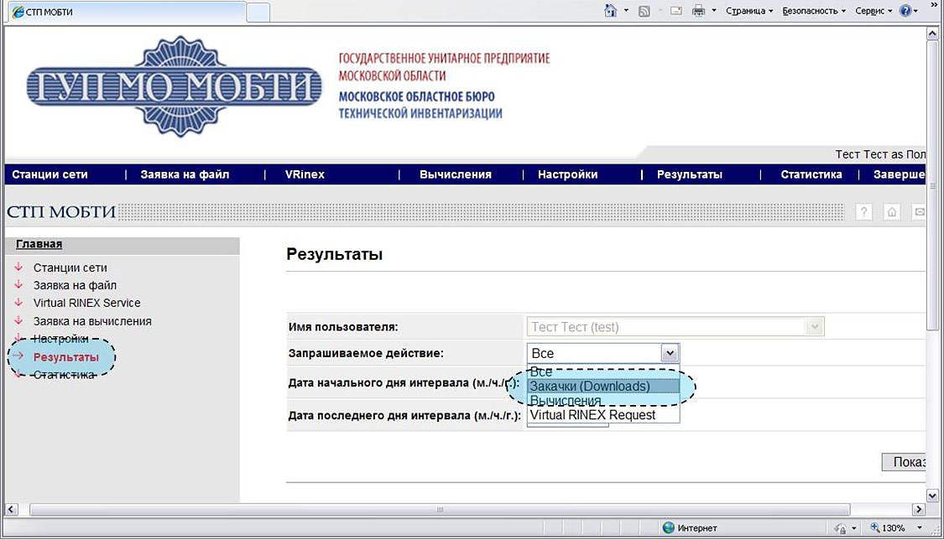Open the Заявка на вычисления sidebar link
Screen dimensions: 944x540
92,321
